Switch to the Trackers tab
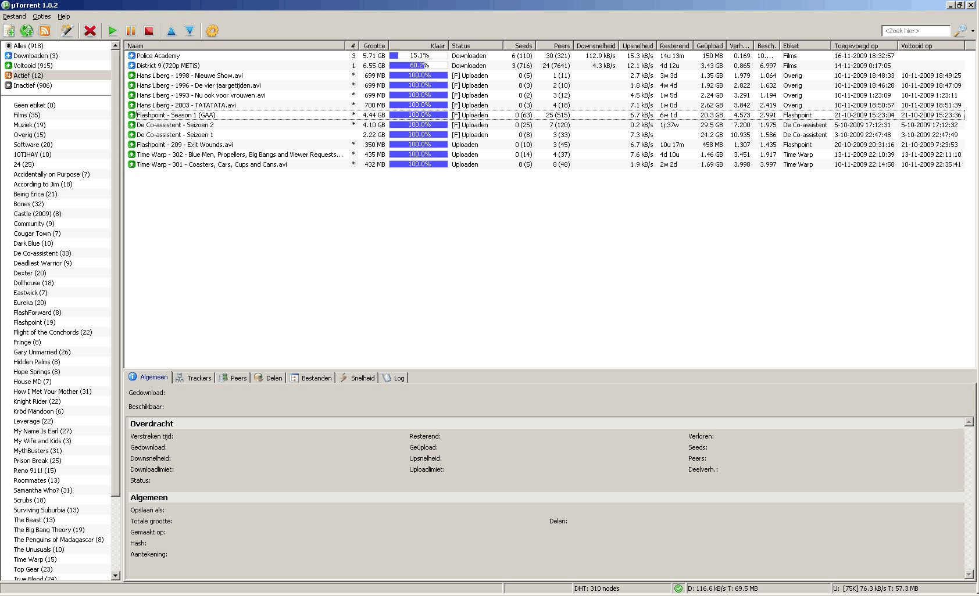The image size is (979, 596). [x=195, y=378]
